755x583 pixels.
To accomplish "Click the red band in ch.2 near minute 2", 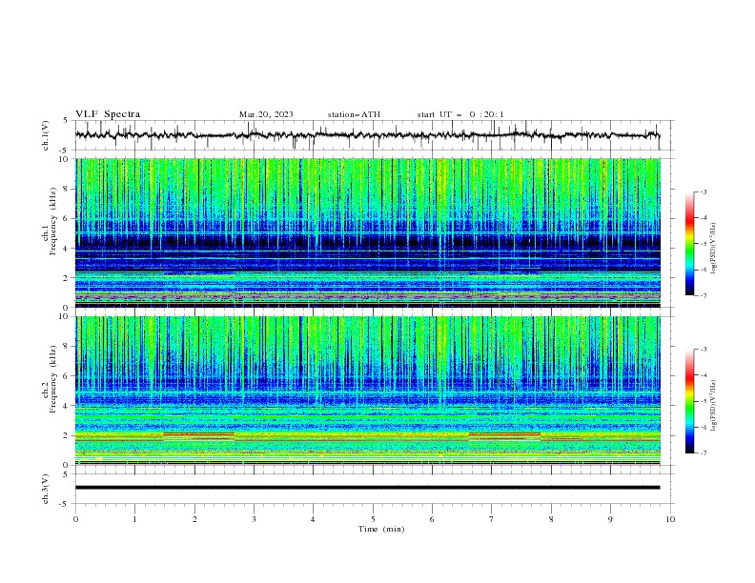I will pyautogui.click(x=199, y=433).
